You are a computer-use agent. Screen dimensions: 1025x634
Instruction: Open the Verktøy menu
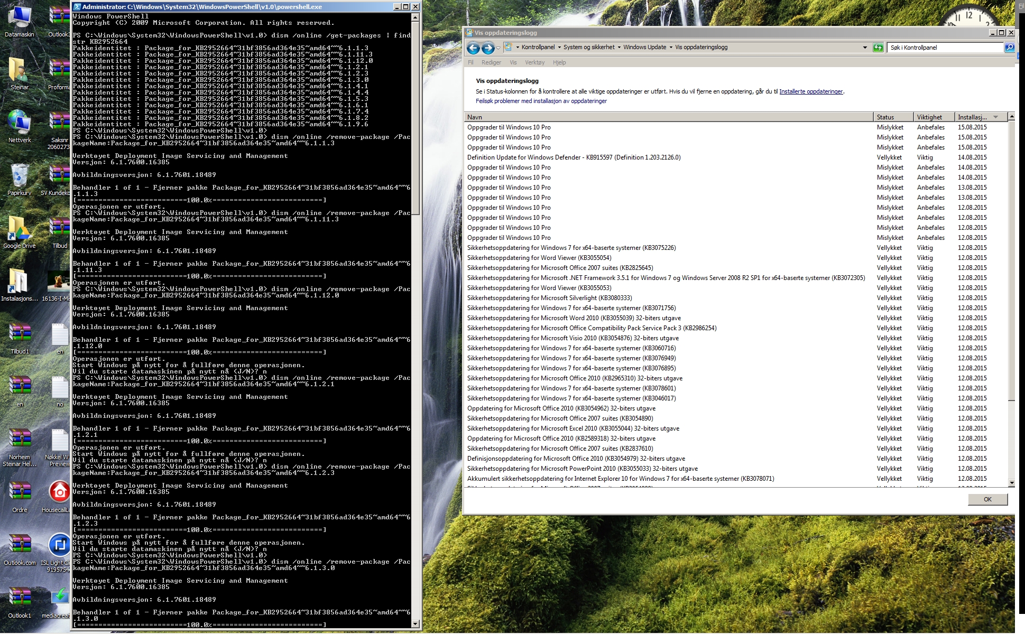tap(534, 62)
